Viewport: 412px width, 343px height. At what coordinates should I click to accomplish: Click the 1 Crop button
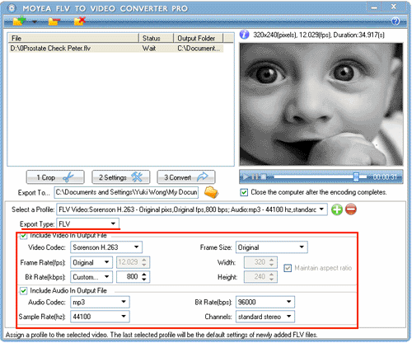click(x=55, y=177)
